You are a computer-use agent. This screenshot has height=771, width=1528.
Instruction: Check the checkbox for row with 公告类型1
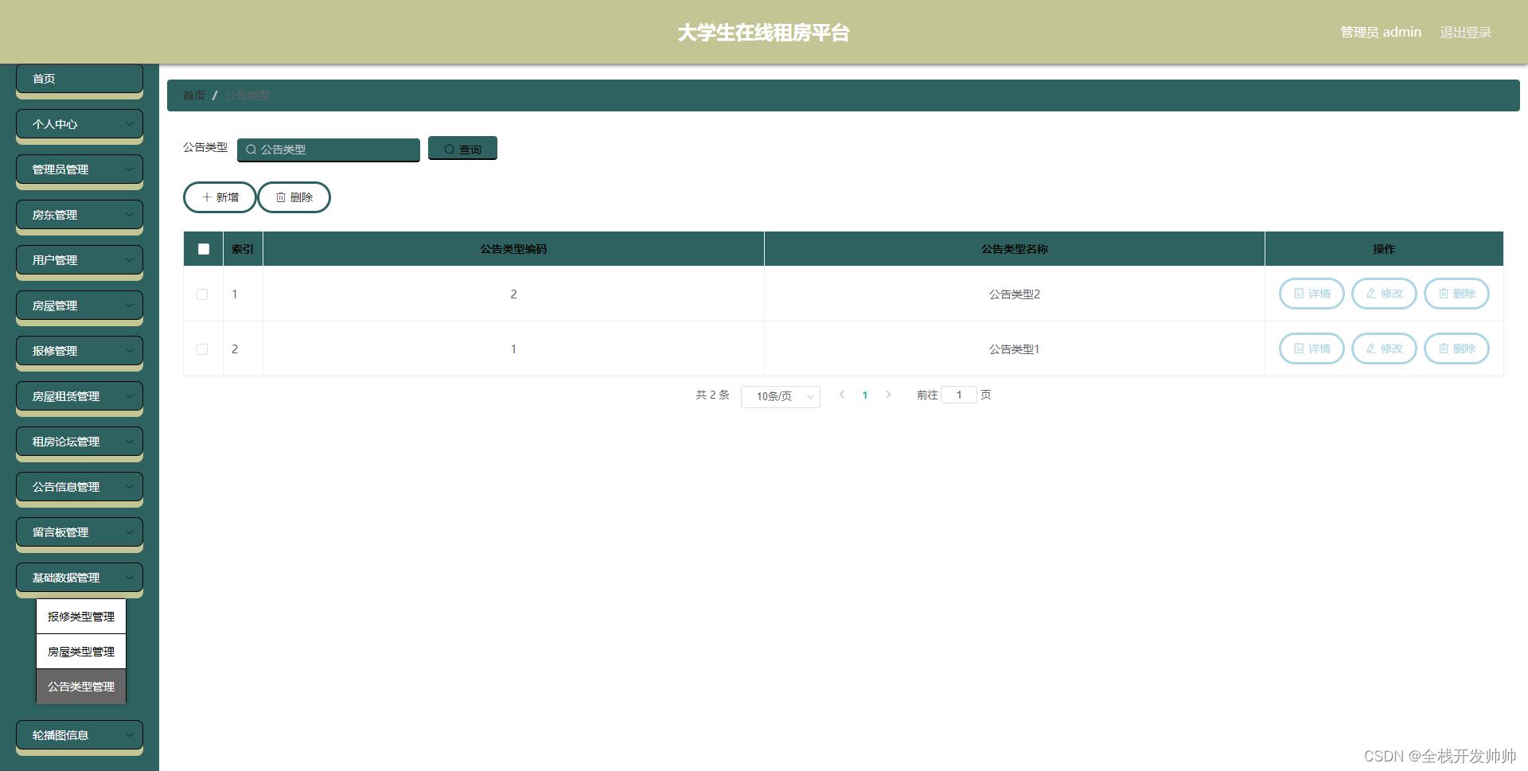202,349
